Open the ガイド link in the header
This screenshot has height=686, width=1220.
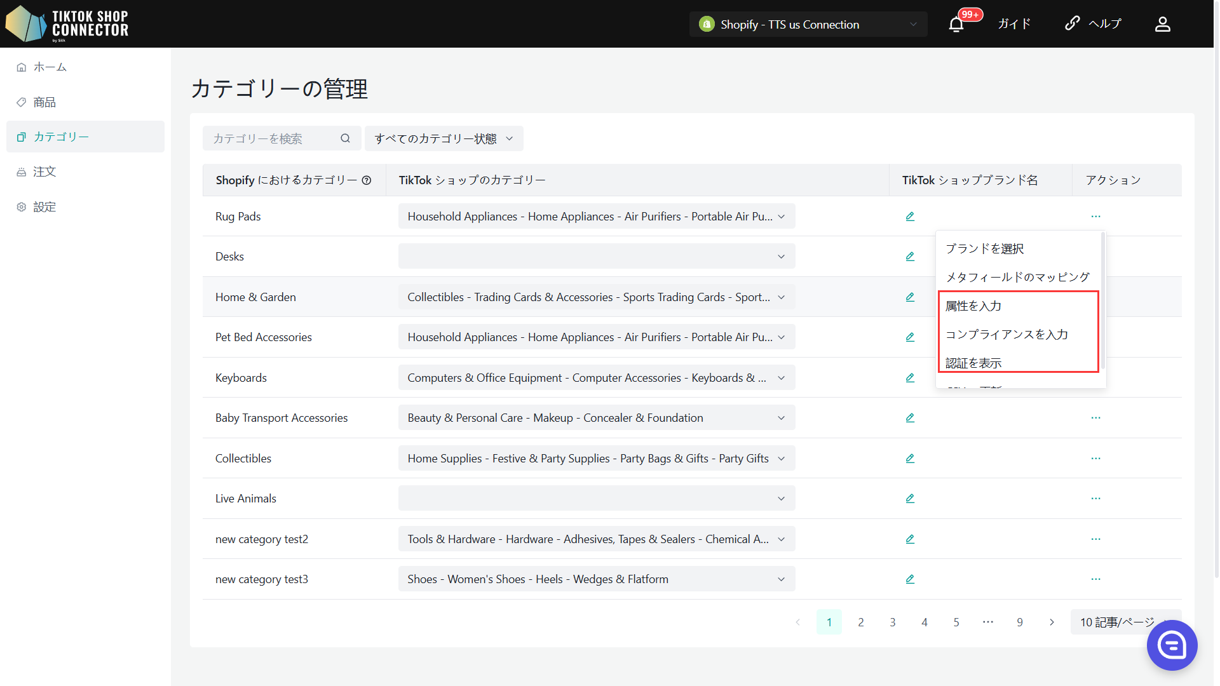1014,24
